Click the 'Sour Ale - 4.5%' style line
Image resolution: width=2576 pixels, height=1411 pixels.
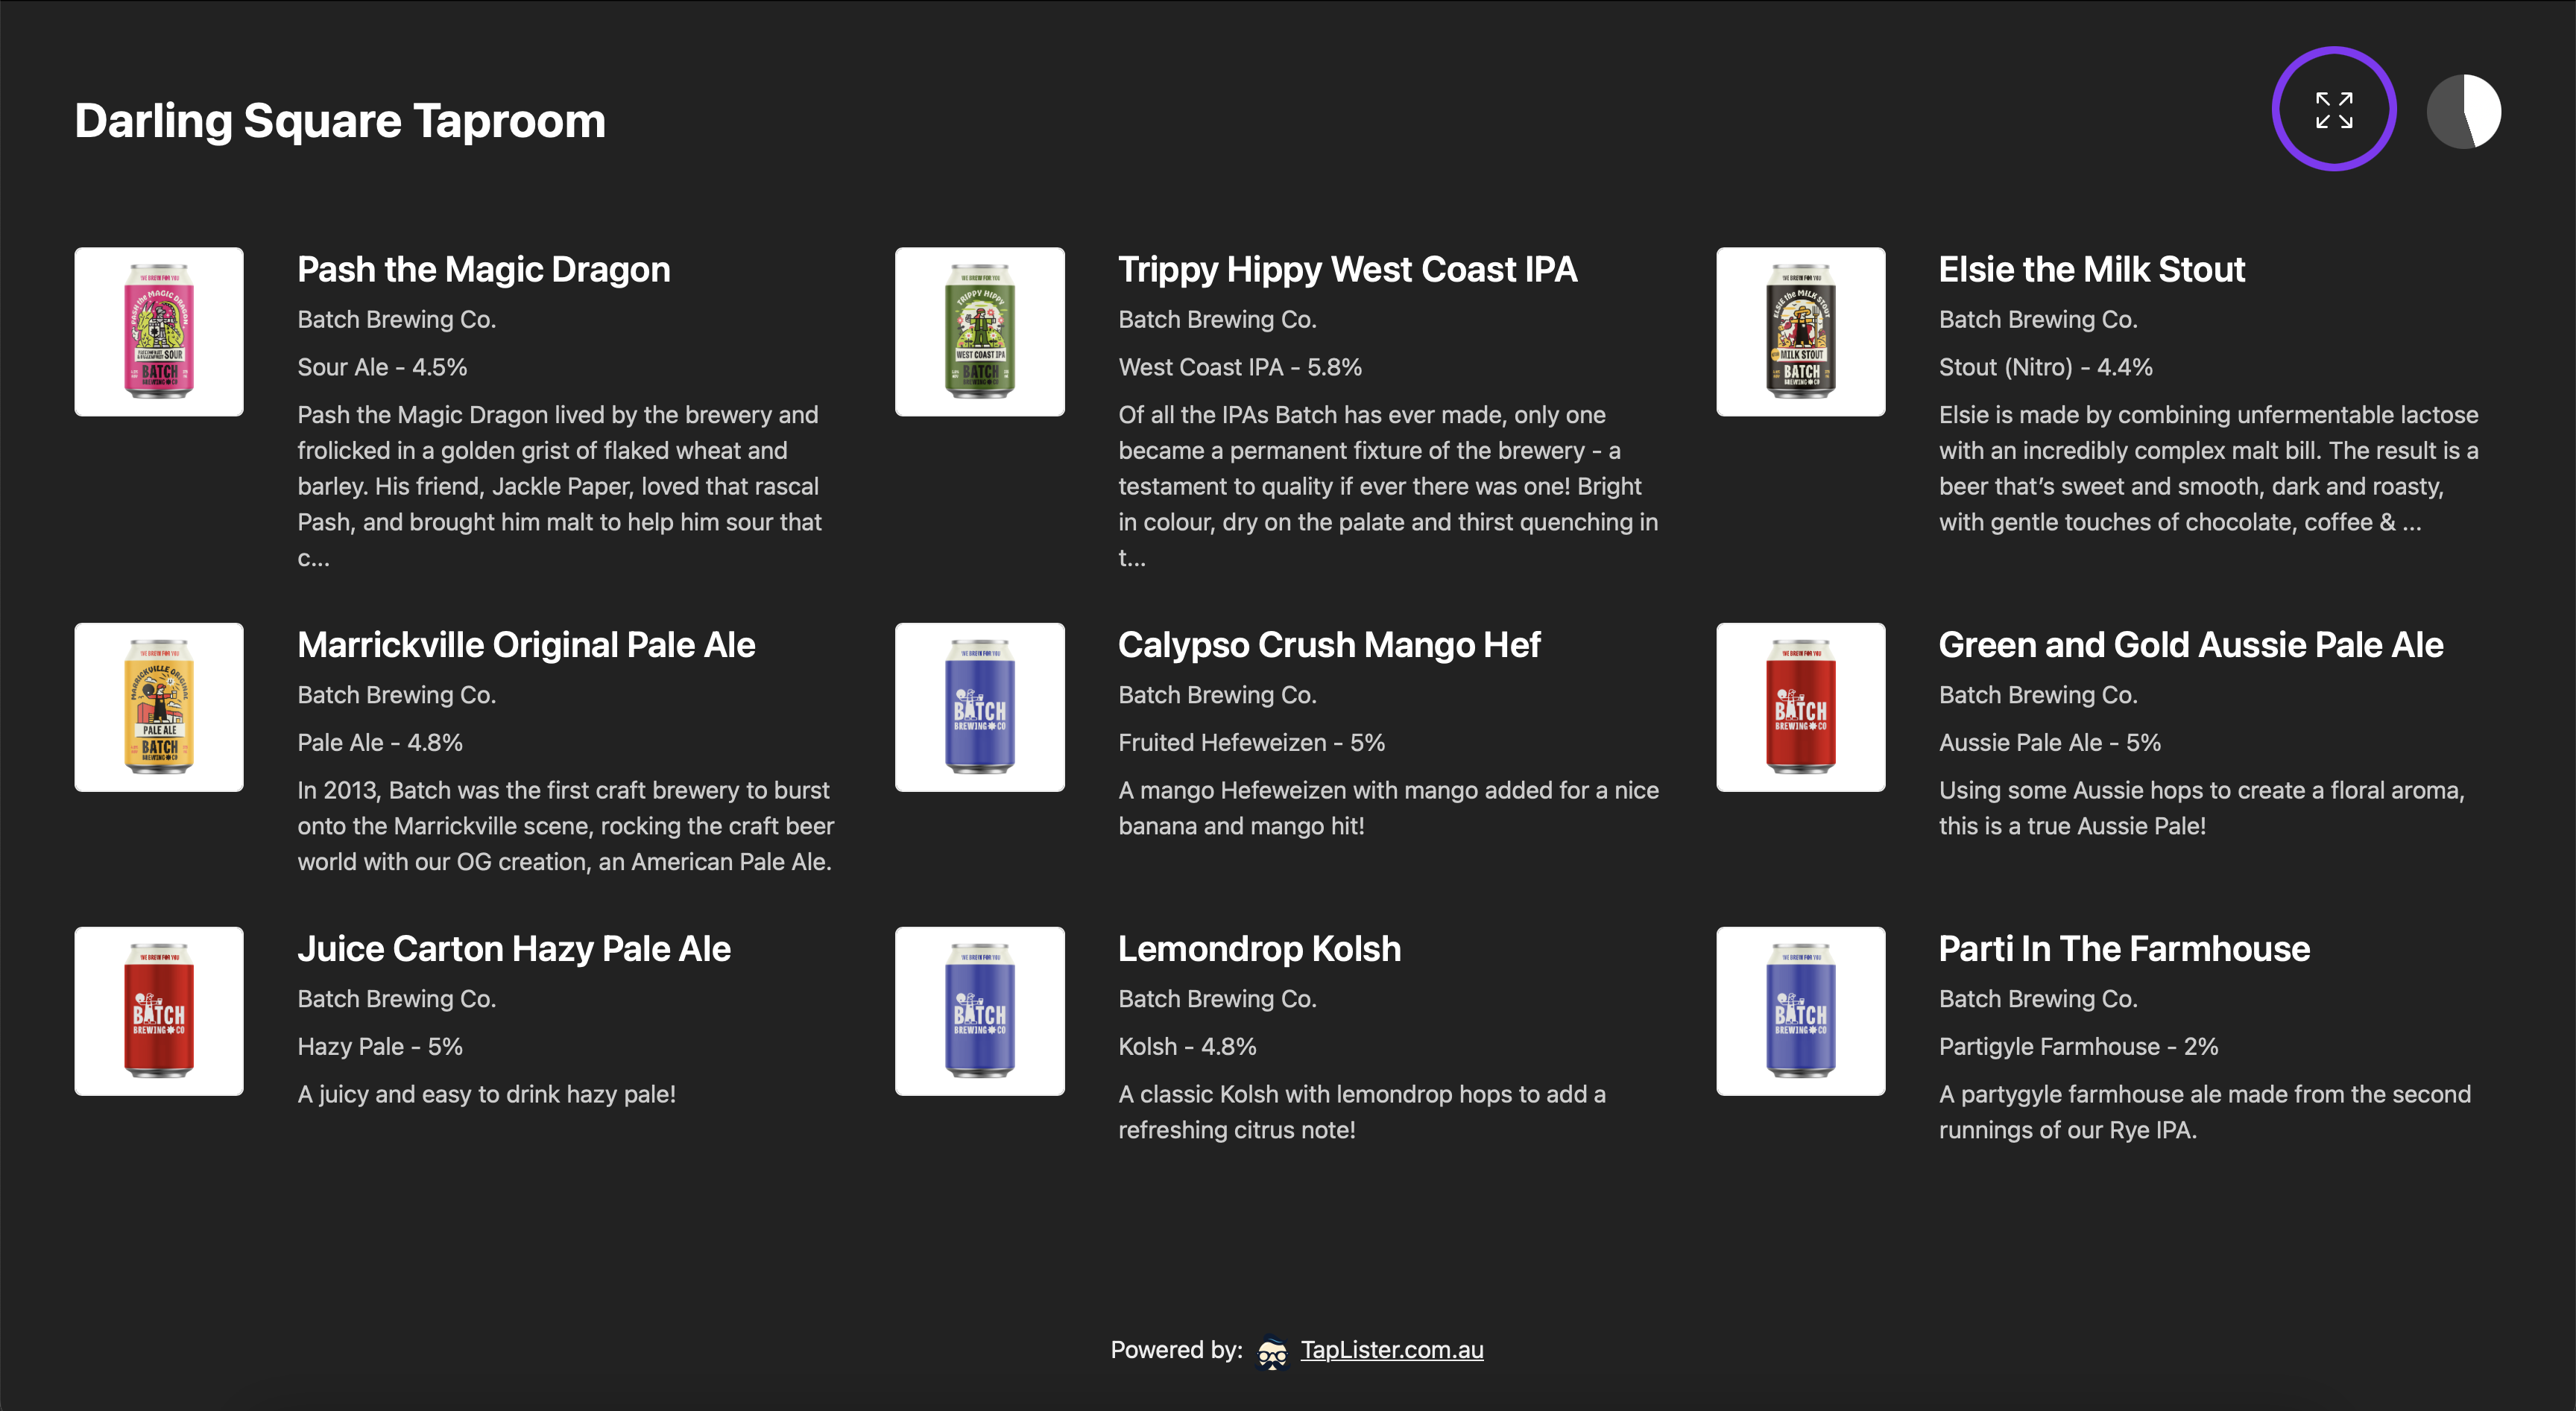point(382,367)
